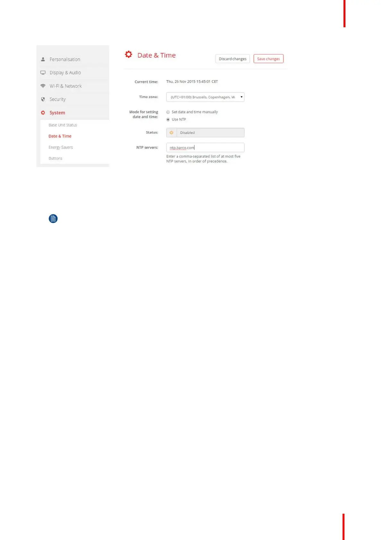Click the Wi-Fi signal icon in sidebar
This screenshot has width=382, height=540.
coord(43,86)
